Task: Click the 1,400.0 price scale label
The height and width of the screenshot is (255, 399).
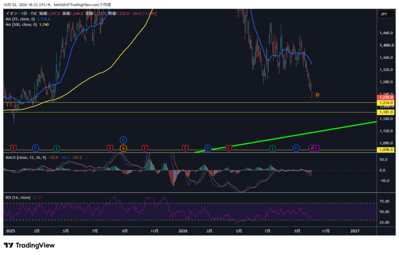Action: coord(386,45)
